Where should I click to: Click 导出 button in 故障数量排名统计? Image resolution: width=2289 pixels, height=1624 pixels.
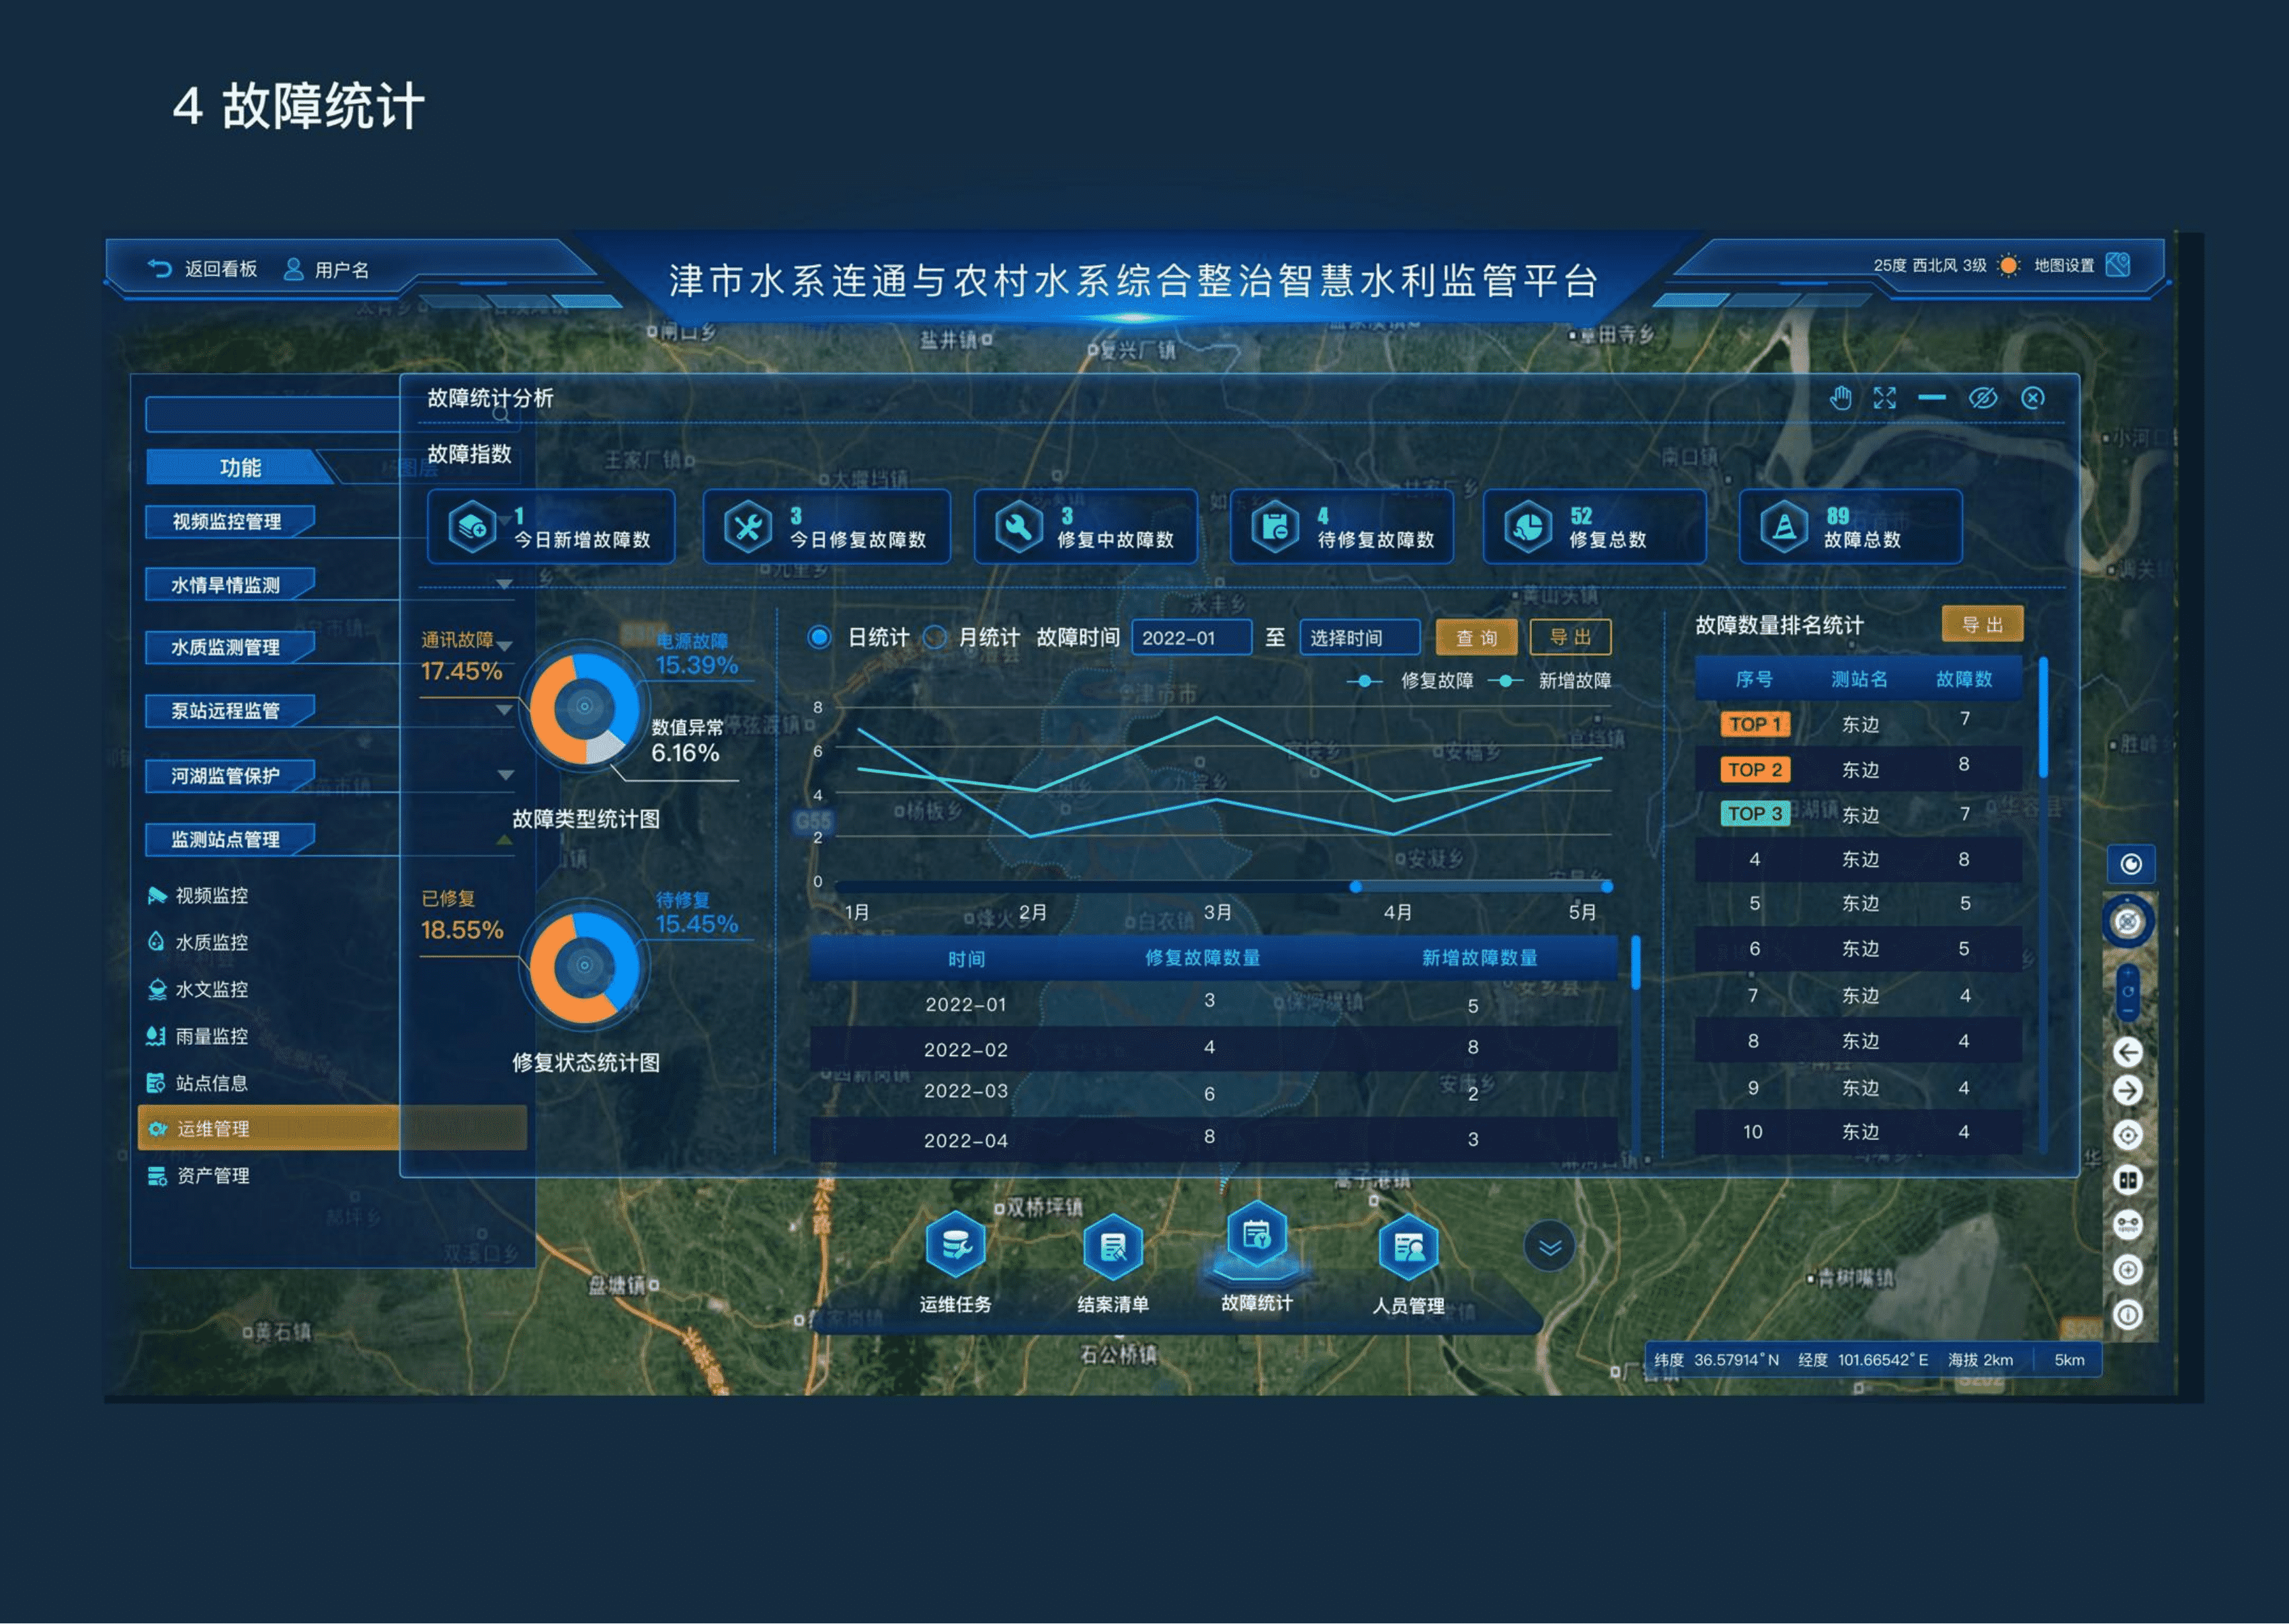pyautogui.click(x=1982, y=624)
